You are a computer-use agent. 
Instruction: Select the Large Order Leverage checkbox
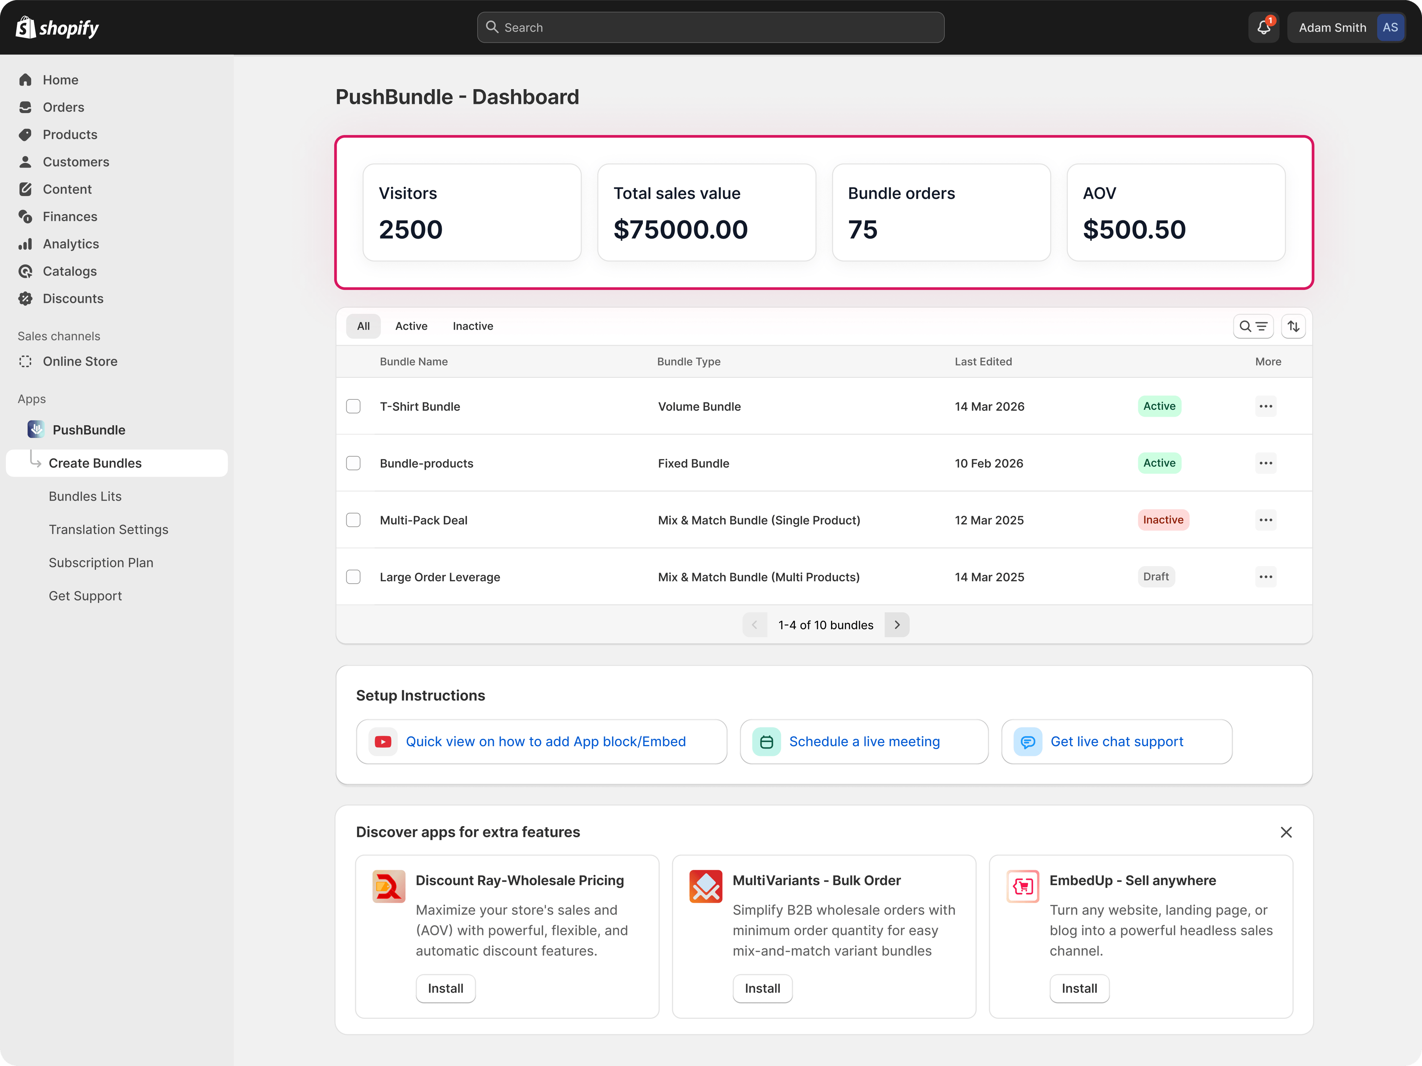[354, 577]
